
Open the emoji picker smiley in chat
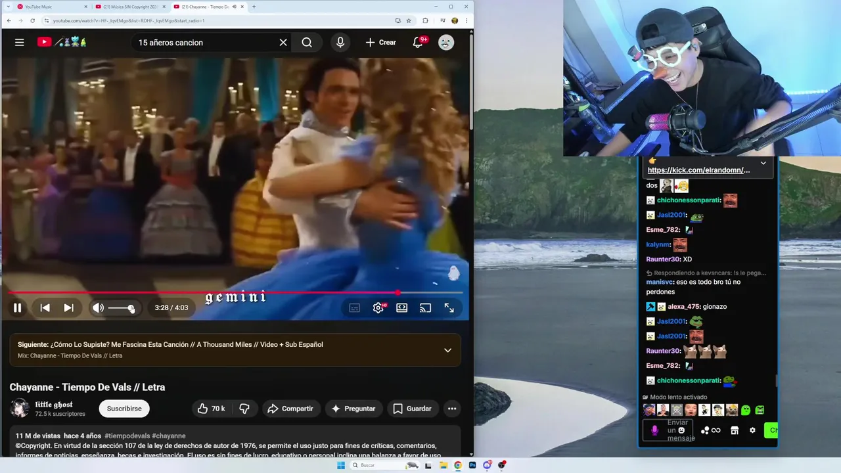coord(681,430)
